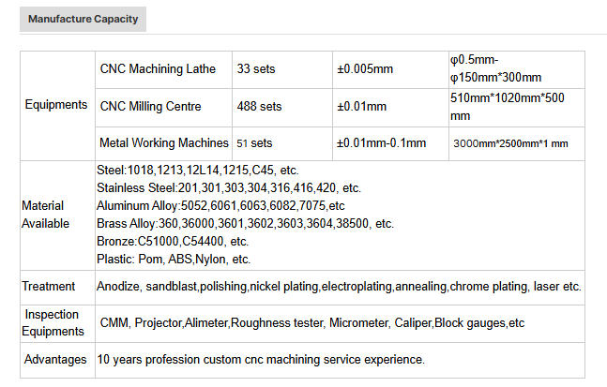Click the Treatment list starting with Anodize
The height and width of the screenshot is (387, 607).
[x=339, y=287]
